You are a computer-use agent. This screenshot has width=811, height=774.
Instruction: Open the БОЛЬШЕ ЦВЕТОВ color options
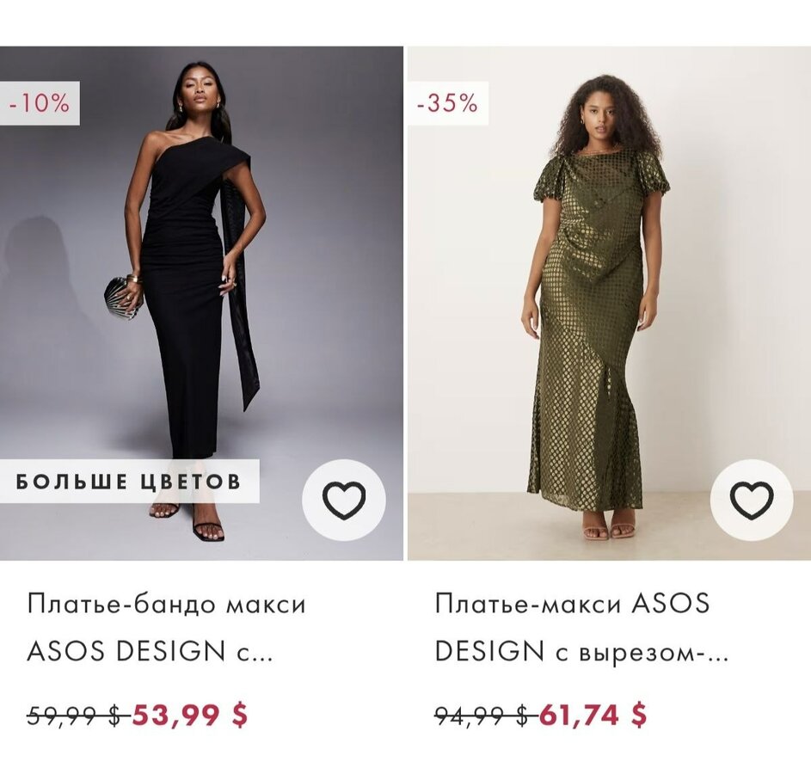pos(129,482)
